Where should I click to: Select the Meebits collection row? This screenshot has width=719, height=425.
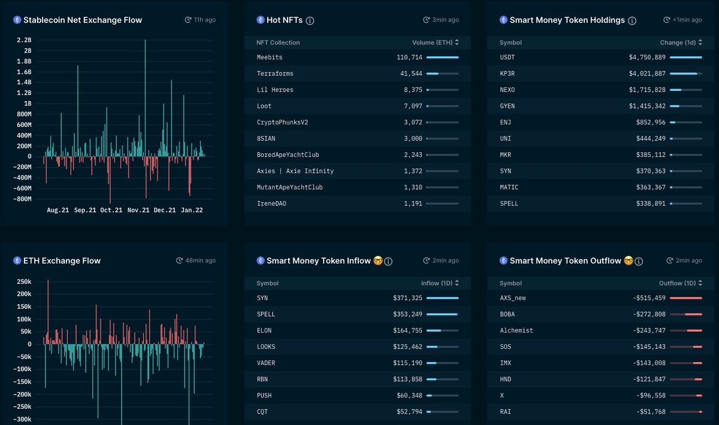[358, 57]
